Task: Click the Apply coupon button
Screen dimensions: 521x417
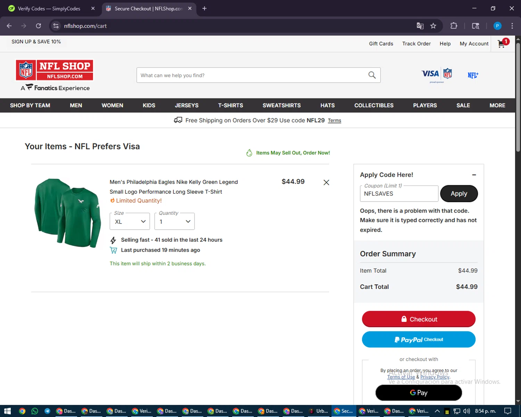Action: point(459,194)
